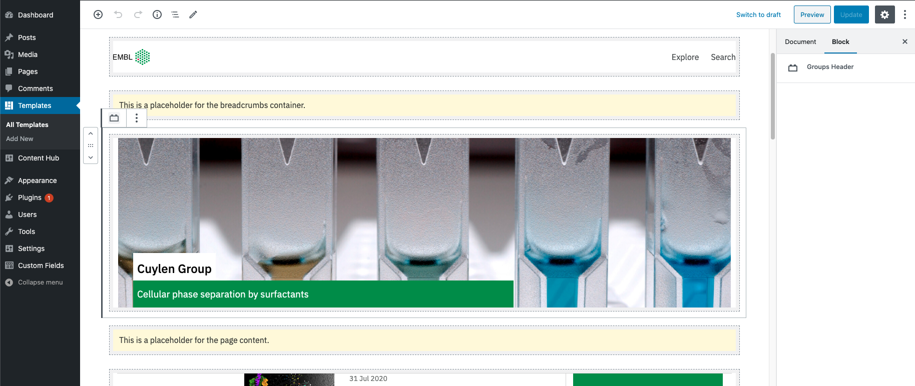Move block down with chevron
Image resolution: width=915 pixels, height=386 pixels.
click(x=91, y=157)
